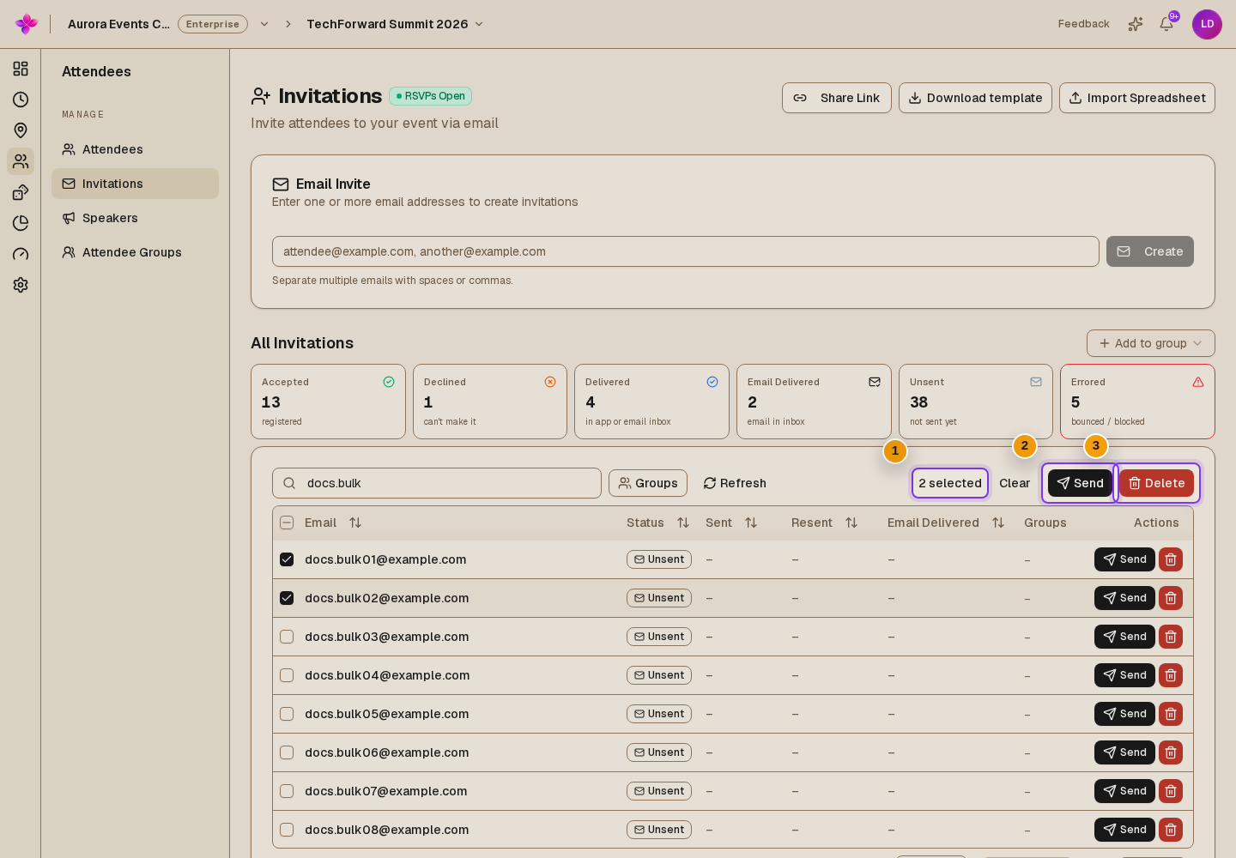
Task: Open the location pin icon in rail
Action: pyautogui.click(x=21, y=130)
